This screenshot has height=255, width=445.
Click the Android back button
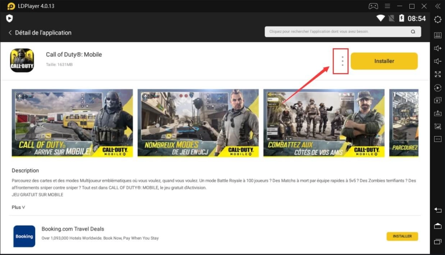pyautogui.click(x=438, y=210)
